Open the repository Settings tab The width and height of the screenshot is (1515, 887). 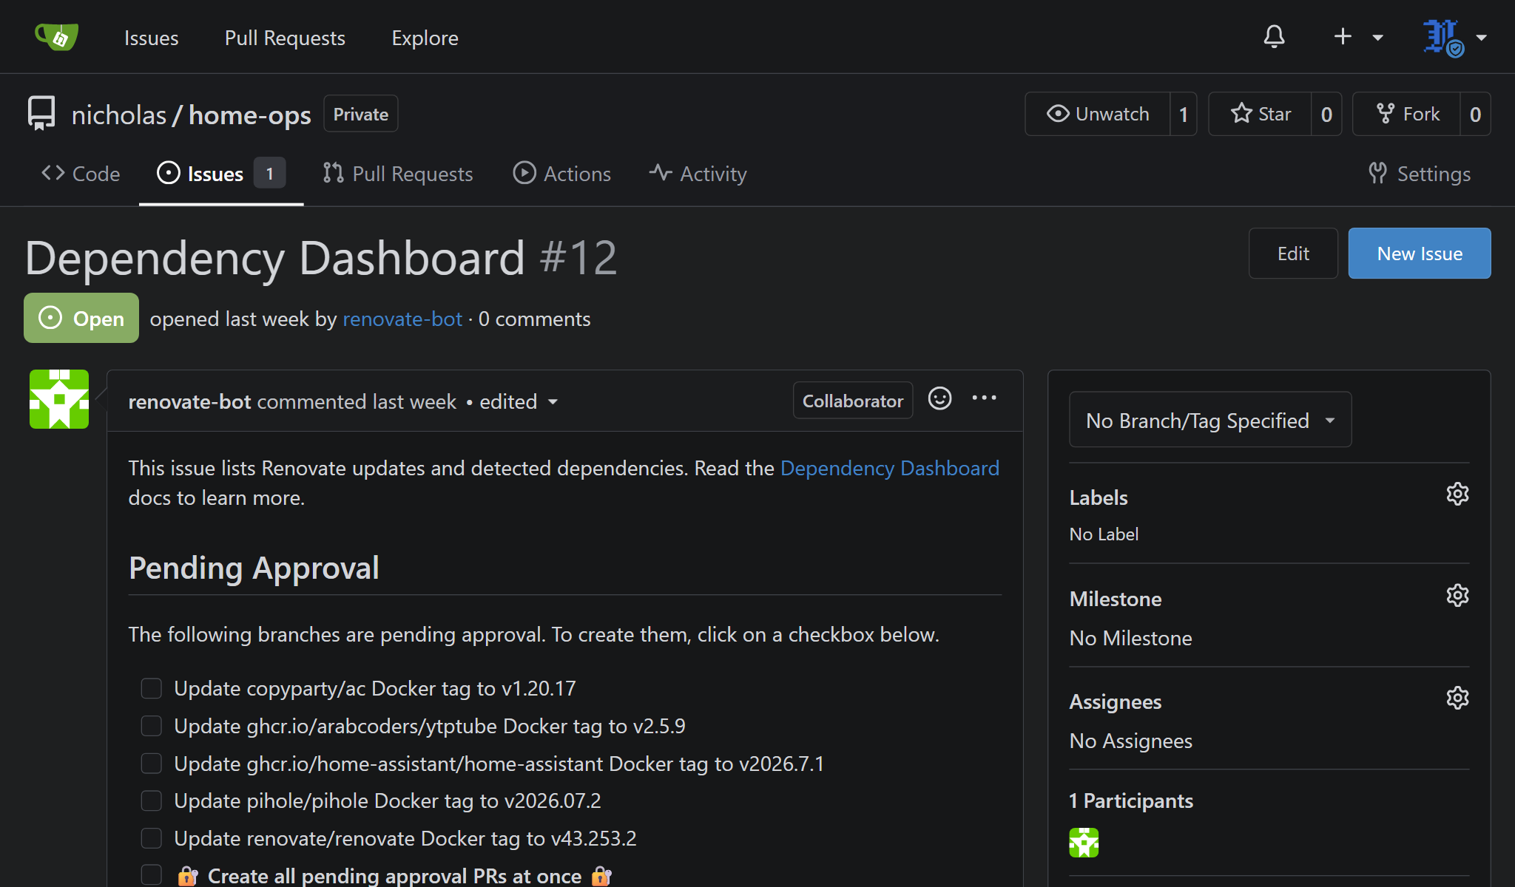tap(1419, 174)
